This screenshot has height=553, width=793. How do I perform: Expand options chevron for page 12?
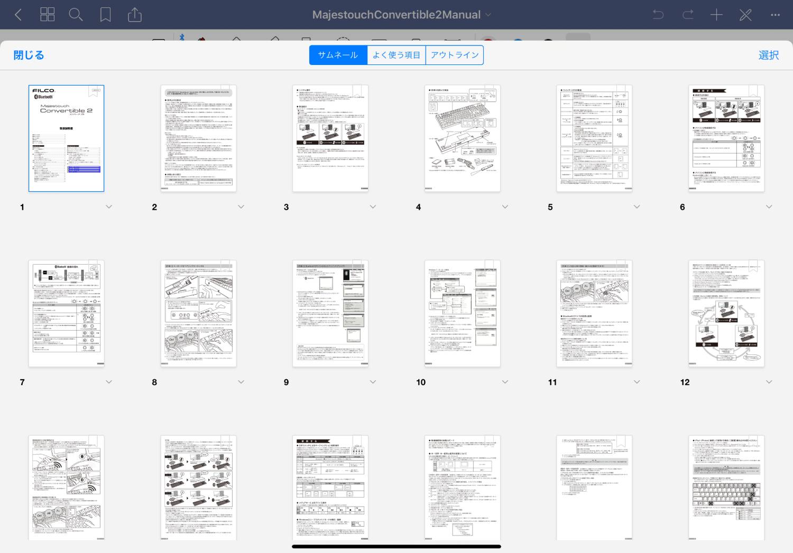click(769, 381)
